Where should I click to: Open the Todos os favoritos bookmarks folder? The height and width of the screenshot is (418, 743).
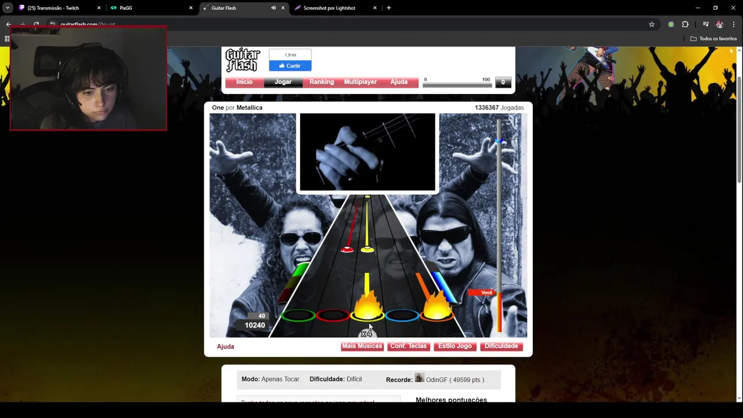(x=713, y=39)
